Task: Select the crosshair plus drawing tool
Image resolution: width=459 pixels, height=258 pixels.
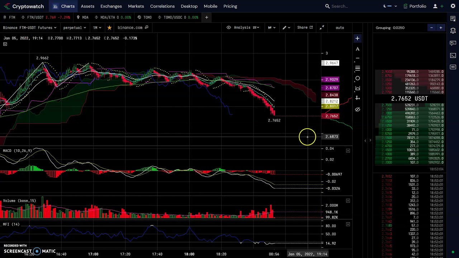Action: 357,38
